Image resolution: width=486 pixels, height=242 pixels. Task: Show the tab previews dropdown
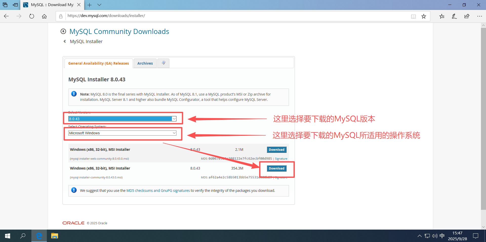click(x=99, y=5)
